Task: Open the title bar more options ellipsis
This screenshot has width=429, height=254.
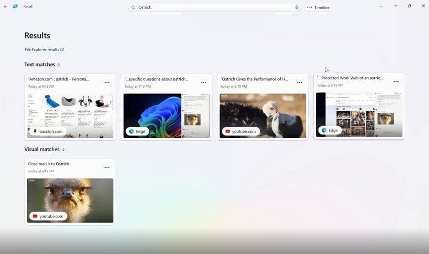Action: [x=382, y=6]
